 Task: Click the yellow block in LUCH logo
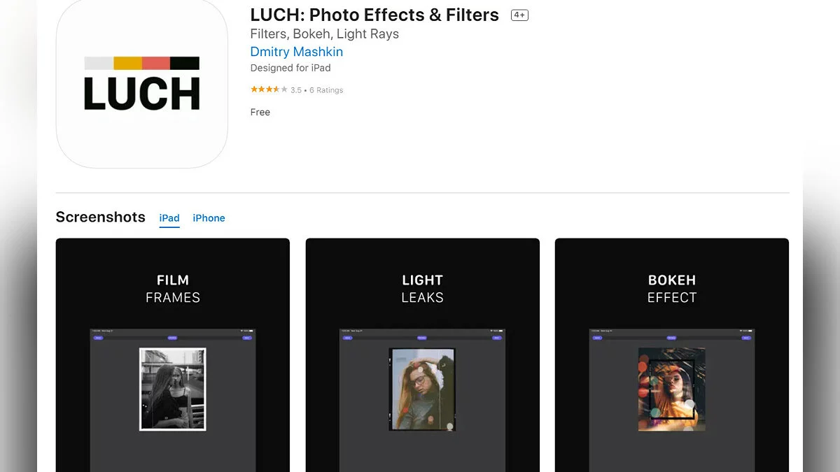point(128,63)
